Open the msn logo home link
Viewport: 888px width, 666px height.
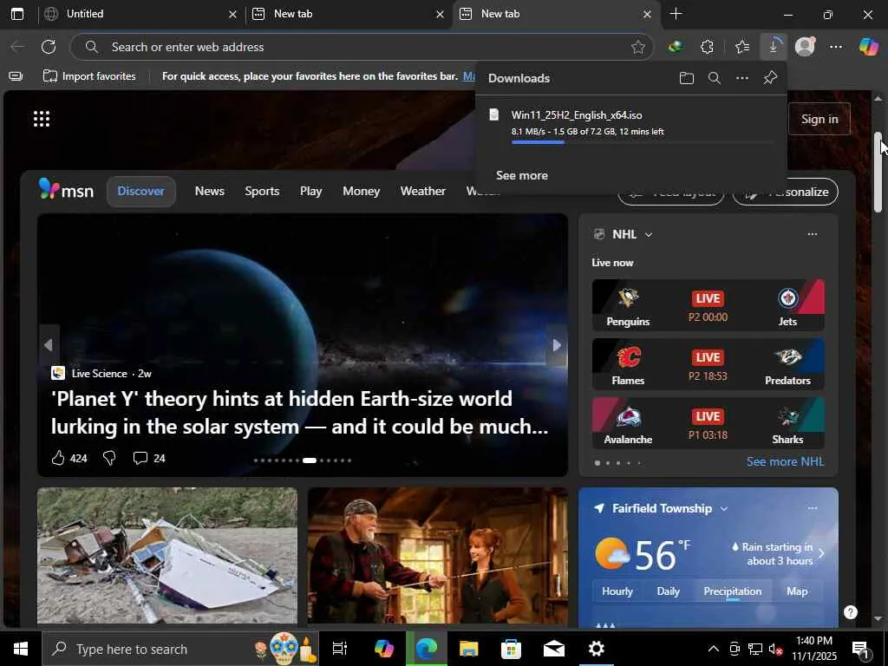coord(66,190)
